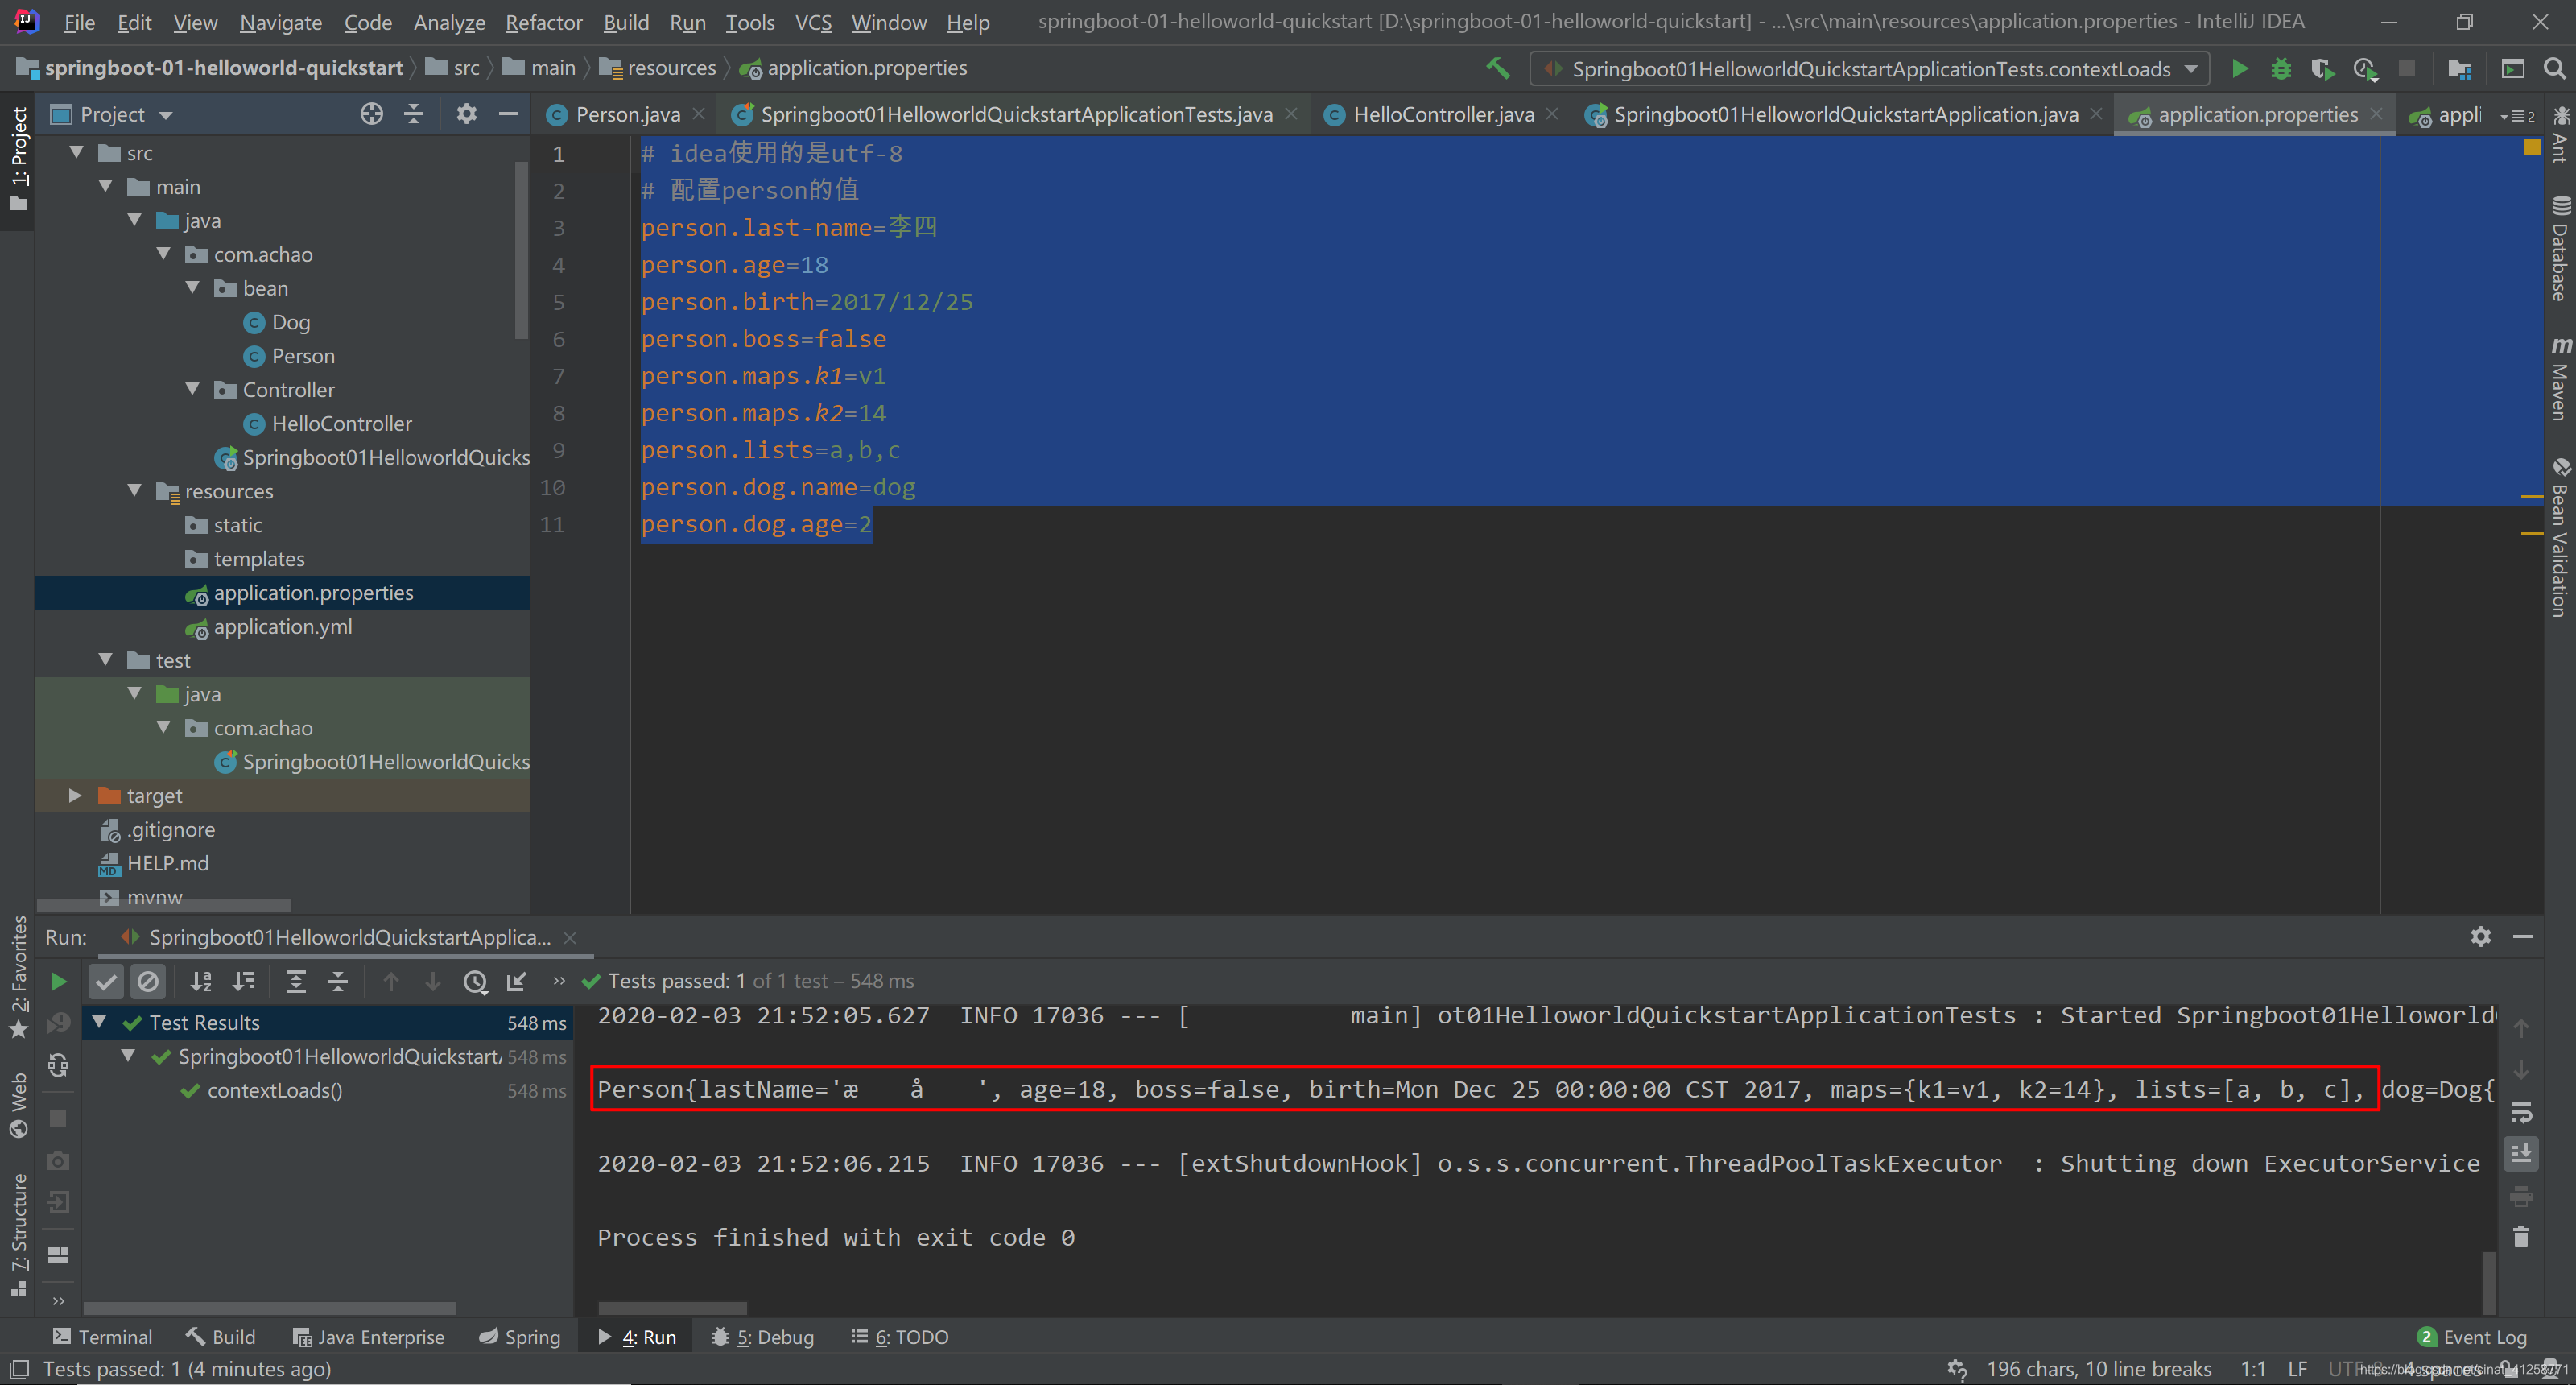Rerun tests with green play icon in Run panel
2576x1385 pixels.
point(59,981)
